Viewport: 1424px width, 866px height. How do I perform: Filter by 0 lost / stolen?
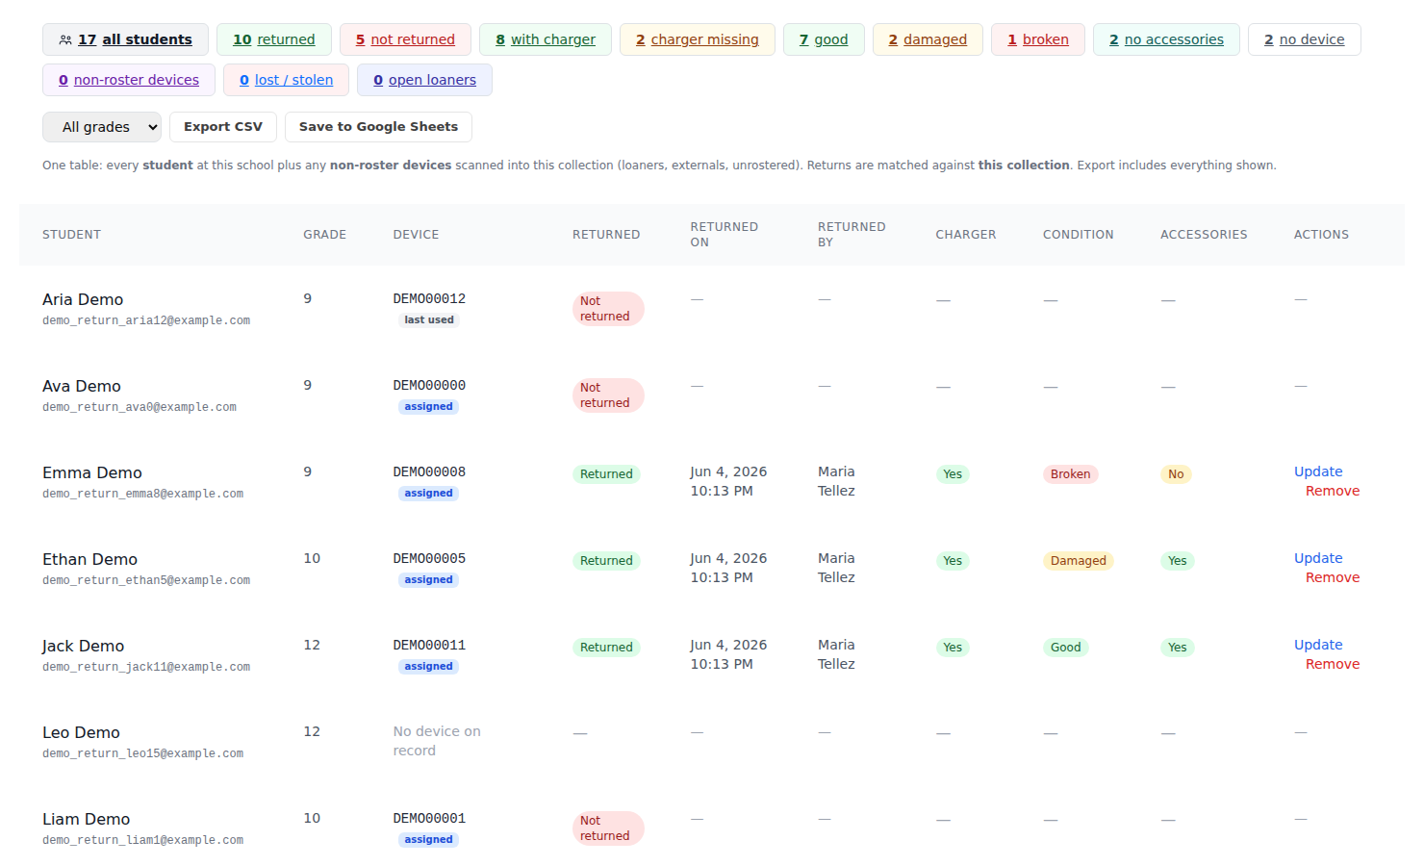[x=287, y=80]
